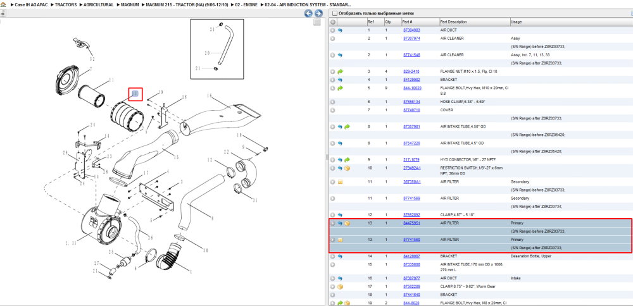The height and width of the screenshot is (306, 633).
Task: Click the blue arrow icon for clamp 87652892
Action: tap(340, 215)
